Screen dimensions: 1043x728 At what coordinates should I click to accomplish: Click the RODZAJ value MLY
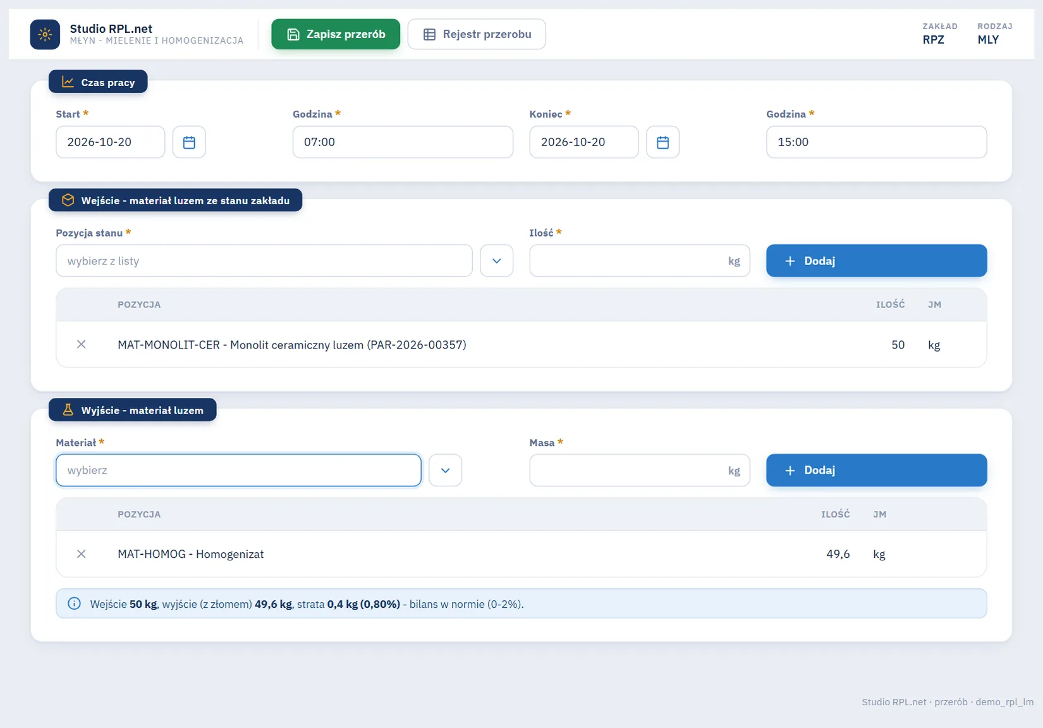[x=988, y=40]
